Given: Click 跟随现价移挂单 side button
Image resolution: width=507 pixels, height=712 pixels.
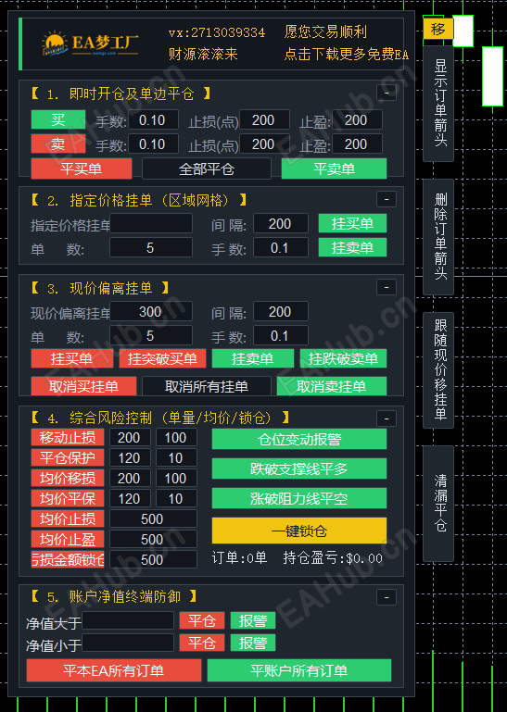Looking at the screenshot, I should (438, 370).
